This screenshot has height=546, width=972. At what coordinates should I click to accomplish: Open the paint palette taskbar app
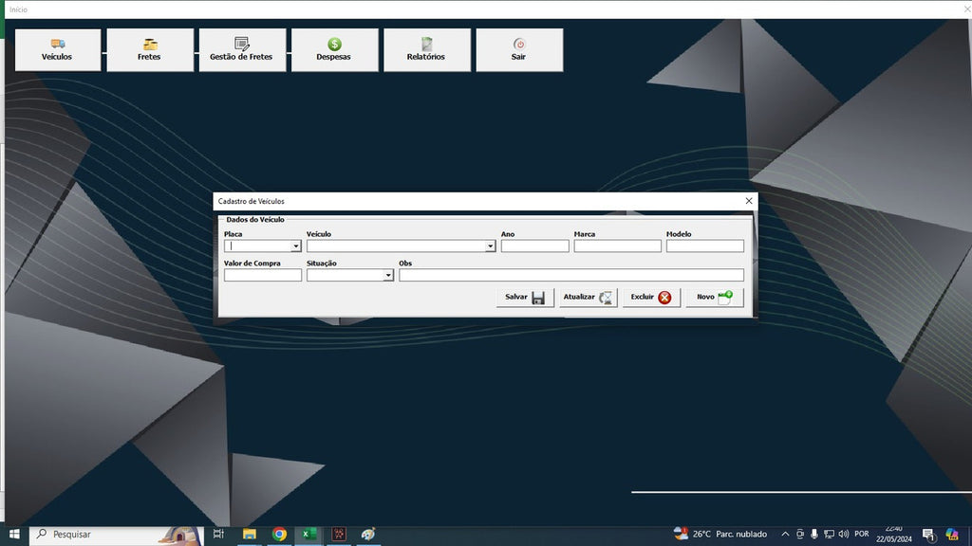point(368,535)
